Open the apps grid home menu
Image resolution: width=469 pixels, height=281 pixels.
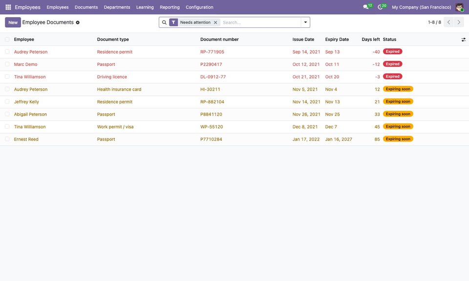tap(8, 7)
